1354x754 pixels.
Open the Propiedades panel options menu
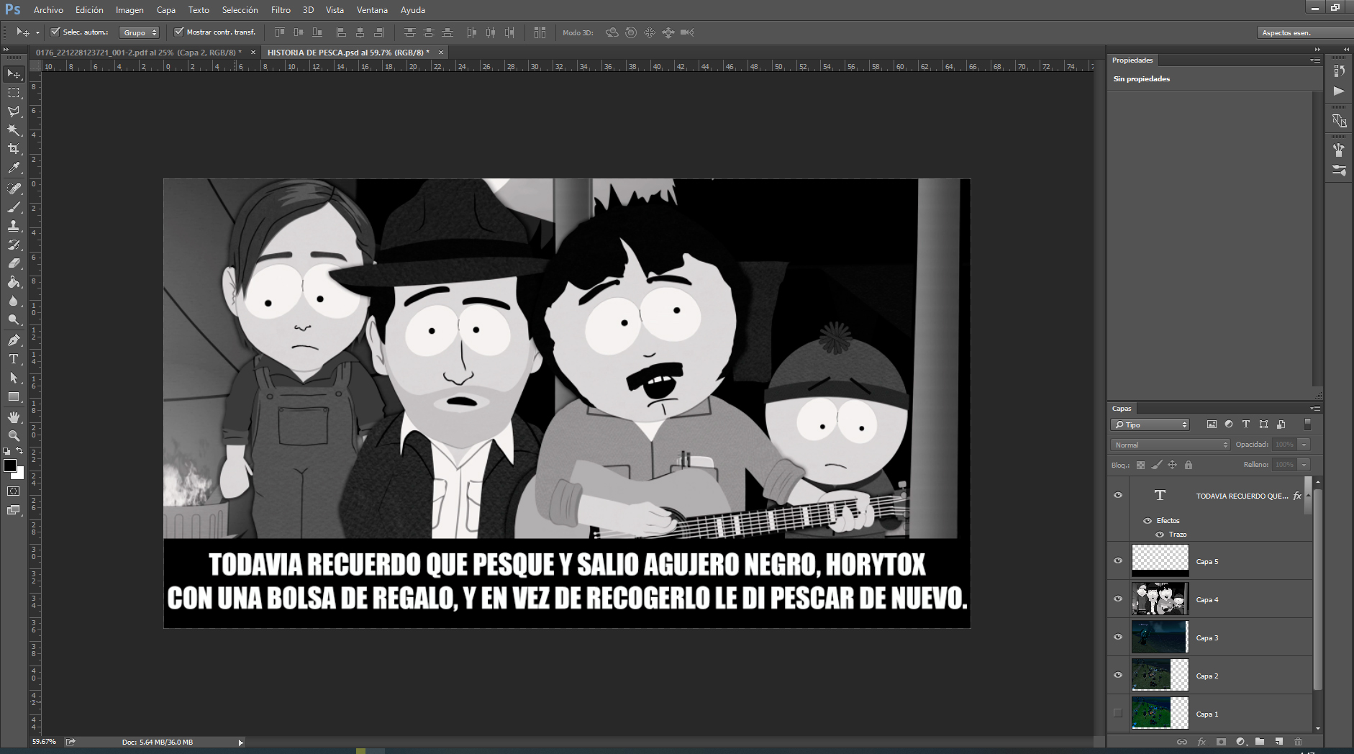pos(1315,60)
